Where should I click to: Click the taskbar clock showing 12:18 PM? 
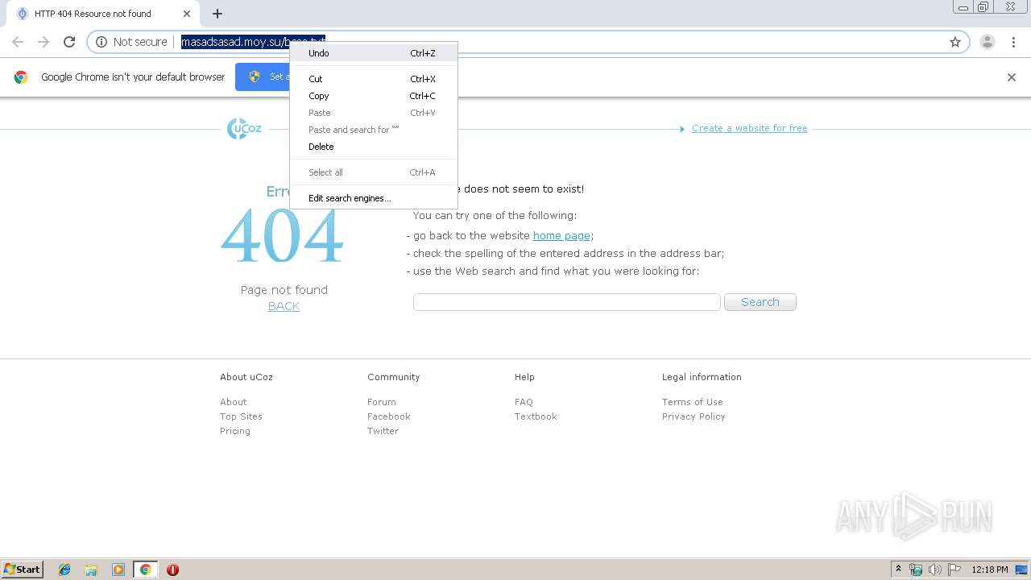coord(990,570)
